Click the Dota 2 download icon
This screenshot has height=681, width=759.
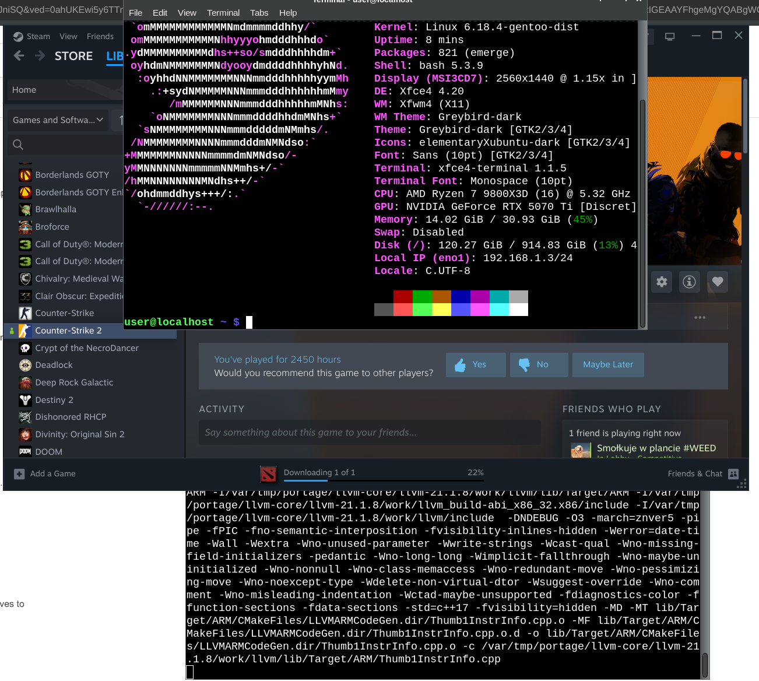click(268, 474)
